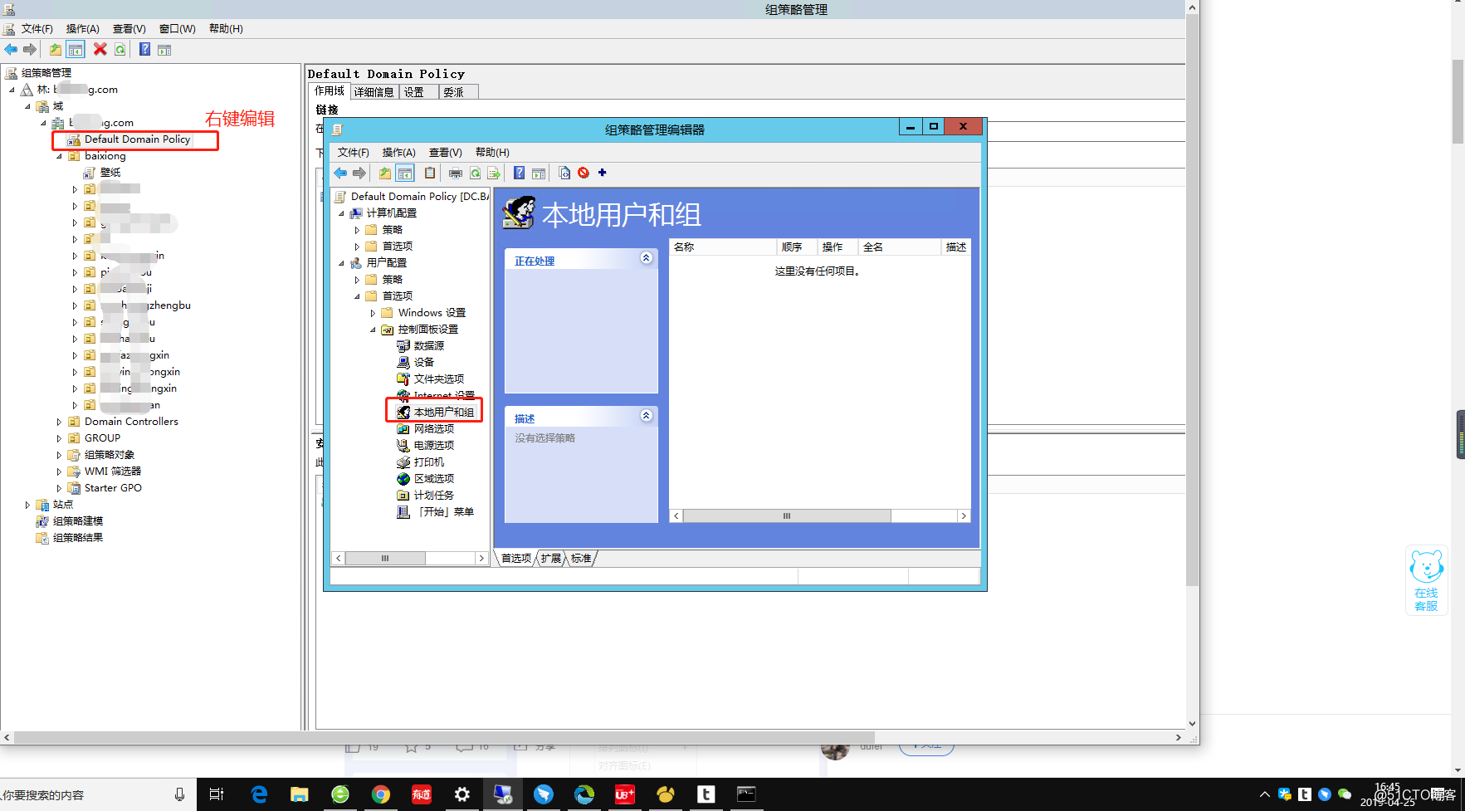Screen dimensions: 1465x811
Task: Collapse the 控制面板设置 node
Action: 373,330
